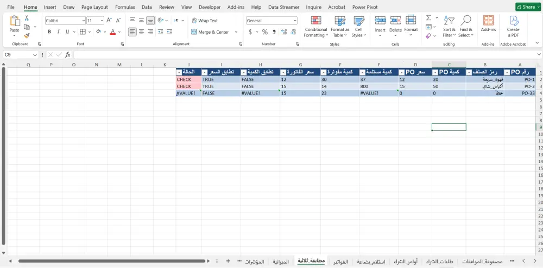Open the Font name Calibri dropdown
The width and height of the screenshot is (543, 268).
(84, 21)
